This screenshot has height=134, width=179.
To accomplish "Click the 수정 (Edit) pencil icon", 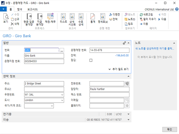I will pyautogui.click(x=12, y=14).
